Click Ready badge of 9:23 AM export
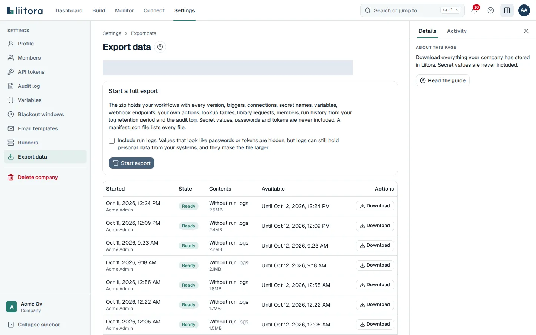 189,246
